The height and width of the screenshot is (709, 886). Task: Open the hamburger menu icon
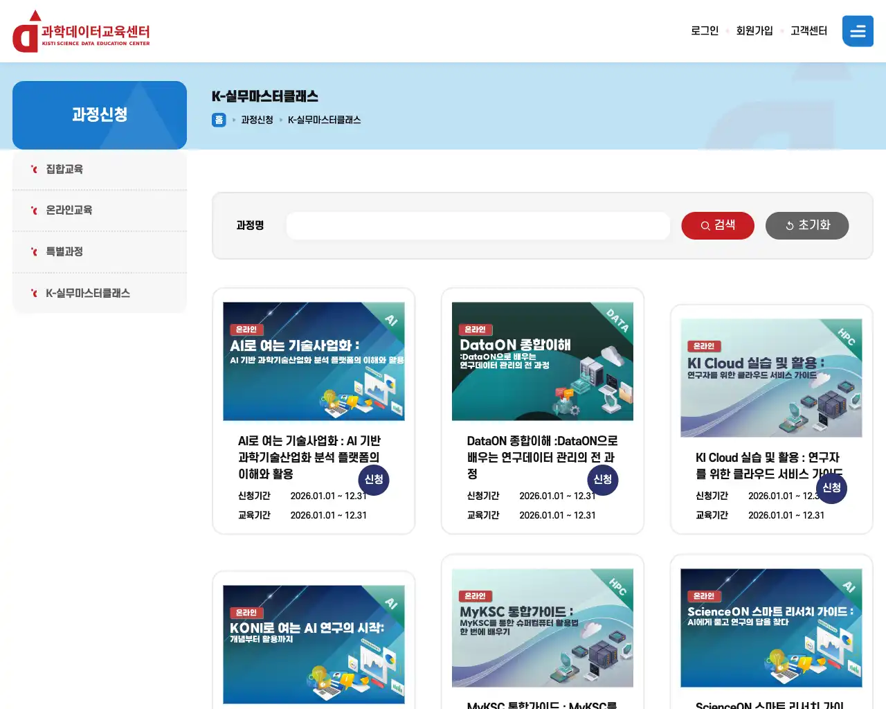858,31
